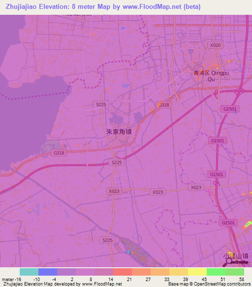
Task: Click the small pond just above 朱家角镇 label
Action: click(x=116, y=119)
